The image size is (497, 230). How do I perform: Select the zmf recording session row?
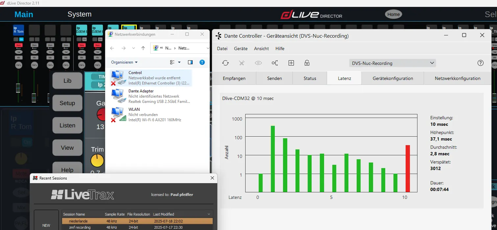(x=137, y=227)
